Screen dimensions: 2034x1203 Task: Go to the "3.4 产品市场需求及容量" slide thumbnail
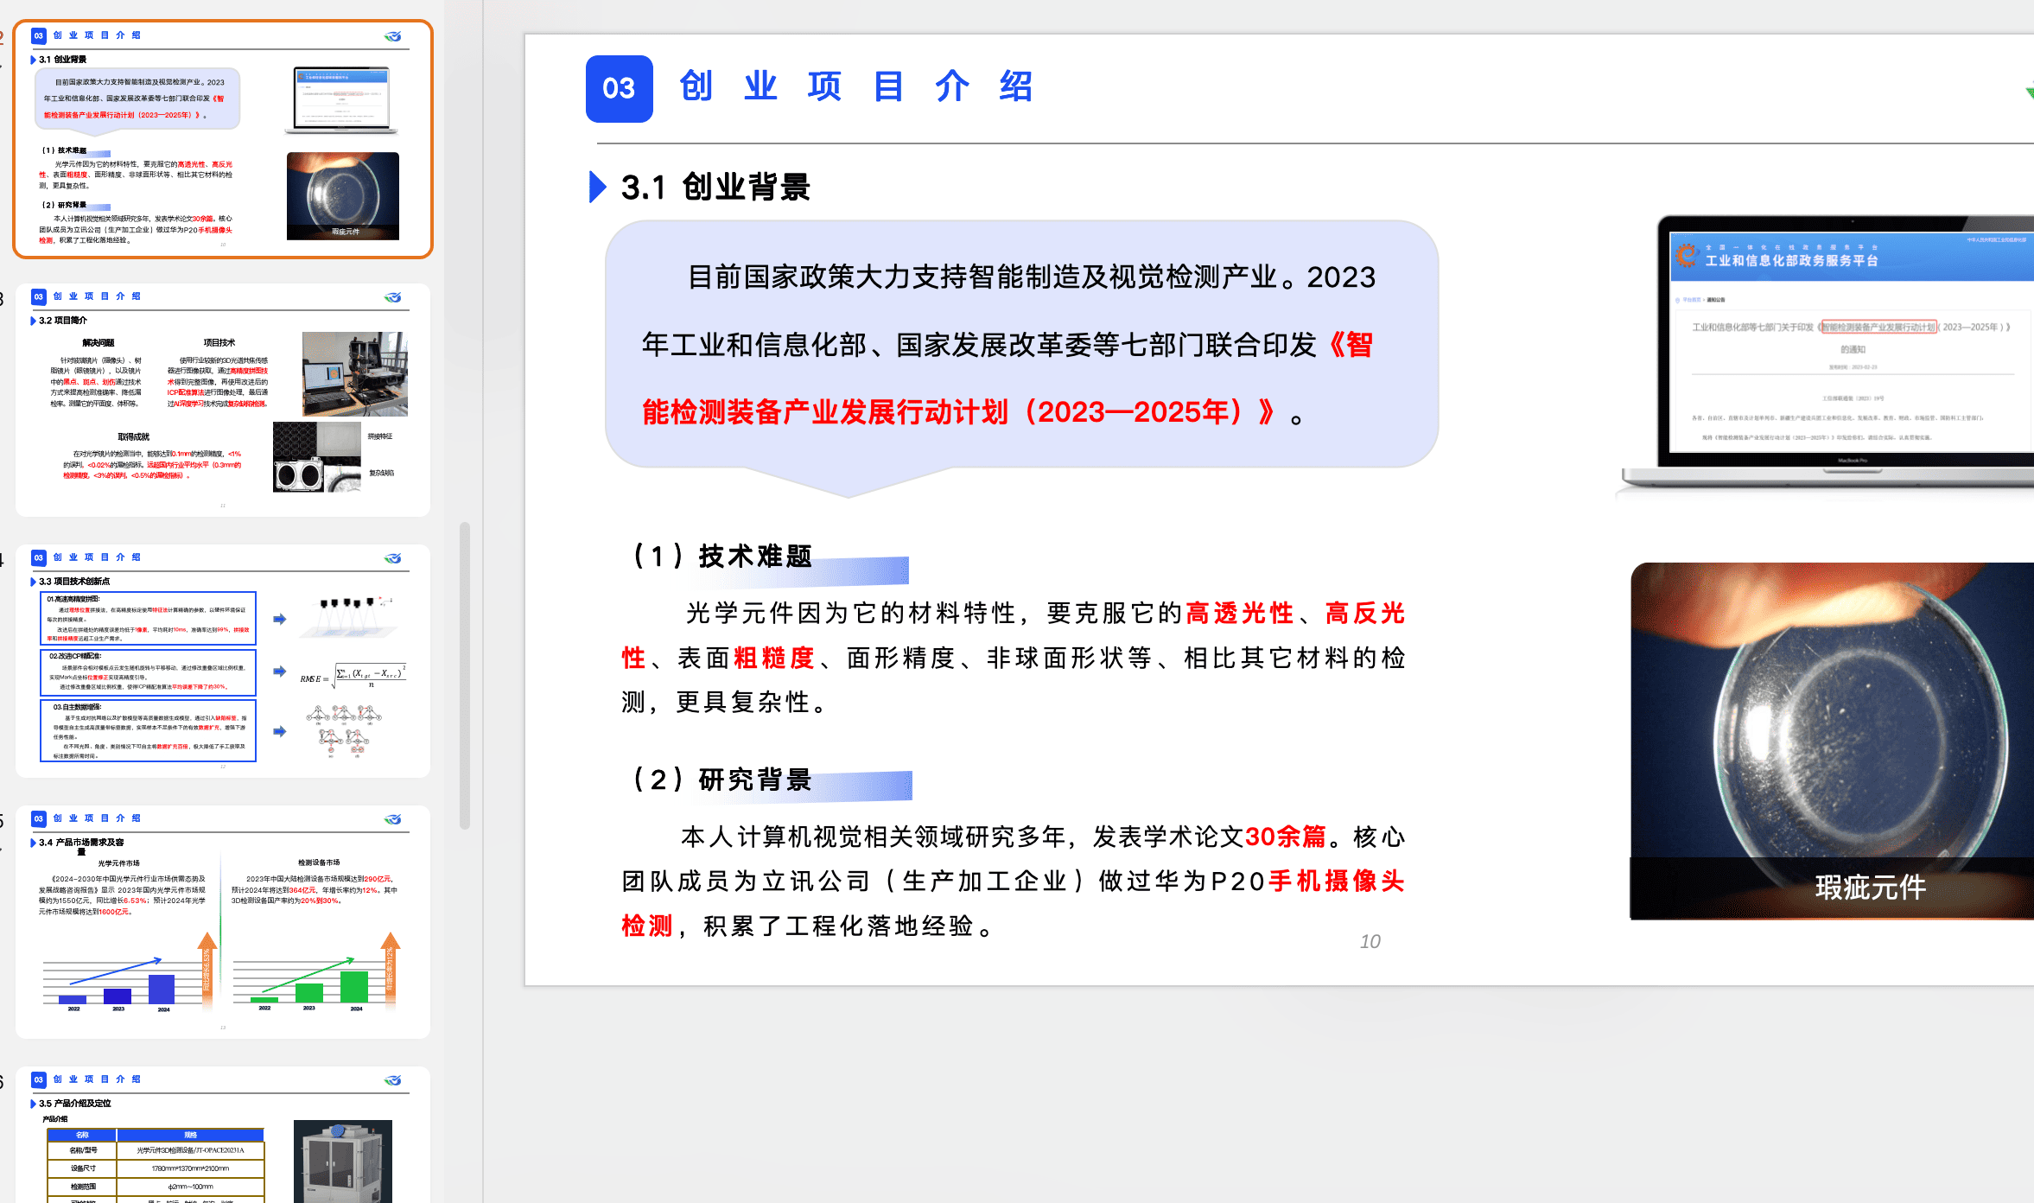point(223,922)
